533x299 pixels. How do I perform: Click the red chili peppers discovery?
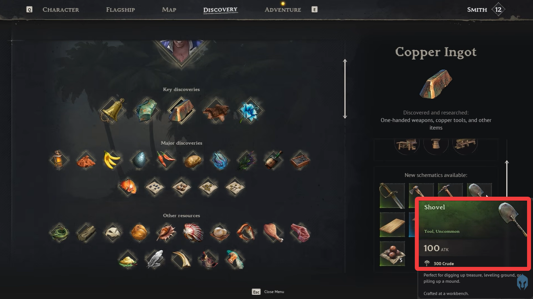[165, 160]
